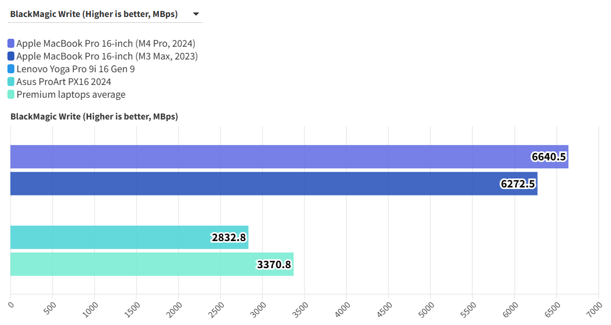Image resolution: width=611 pixels, height=325 pixels.
Task: Click the M4 Pro bar in chart
Action: pyautogui.click(x=266, y=157)
